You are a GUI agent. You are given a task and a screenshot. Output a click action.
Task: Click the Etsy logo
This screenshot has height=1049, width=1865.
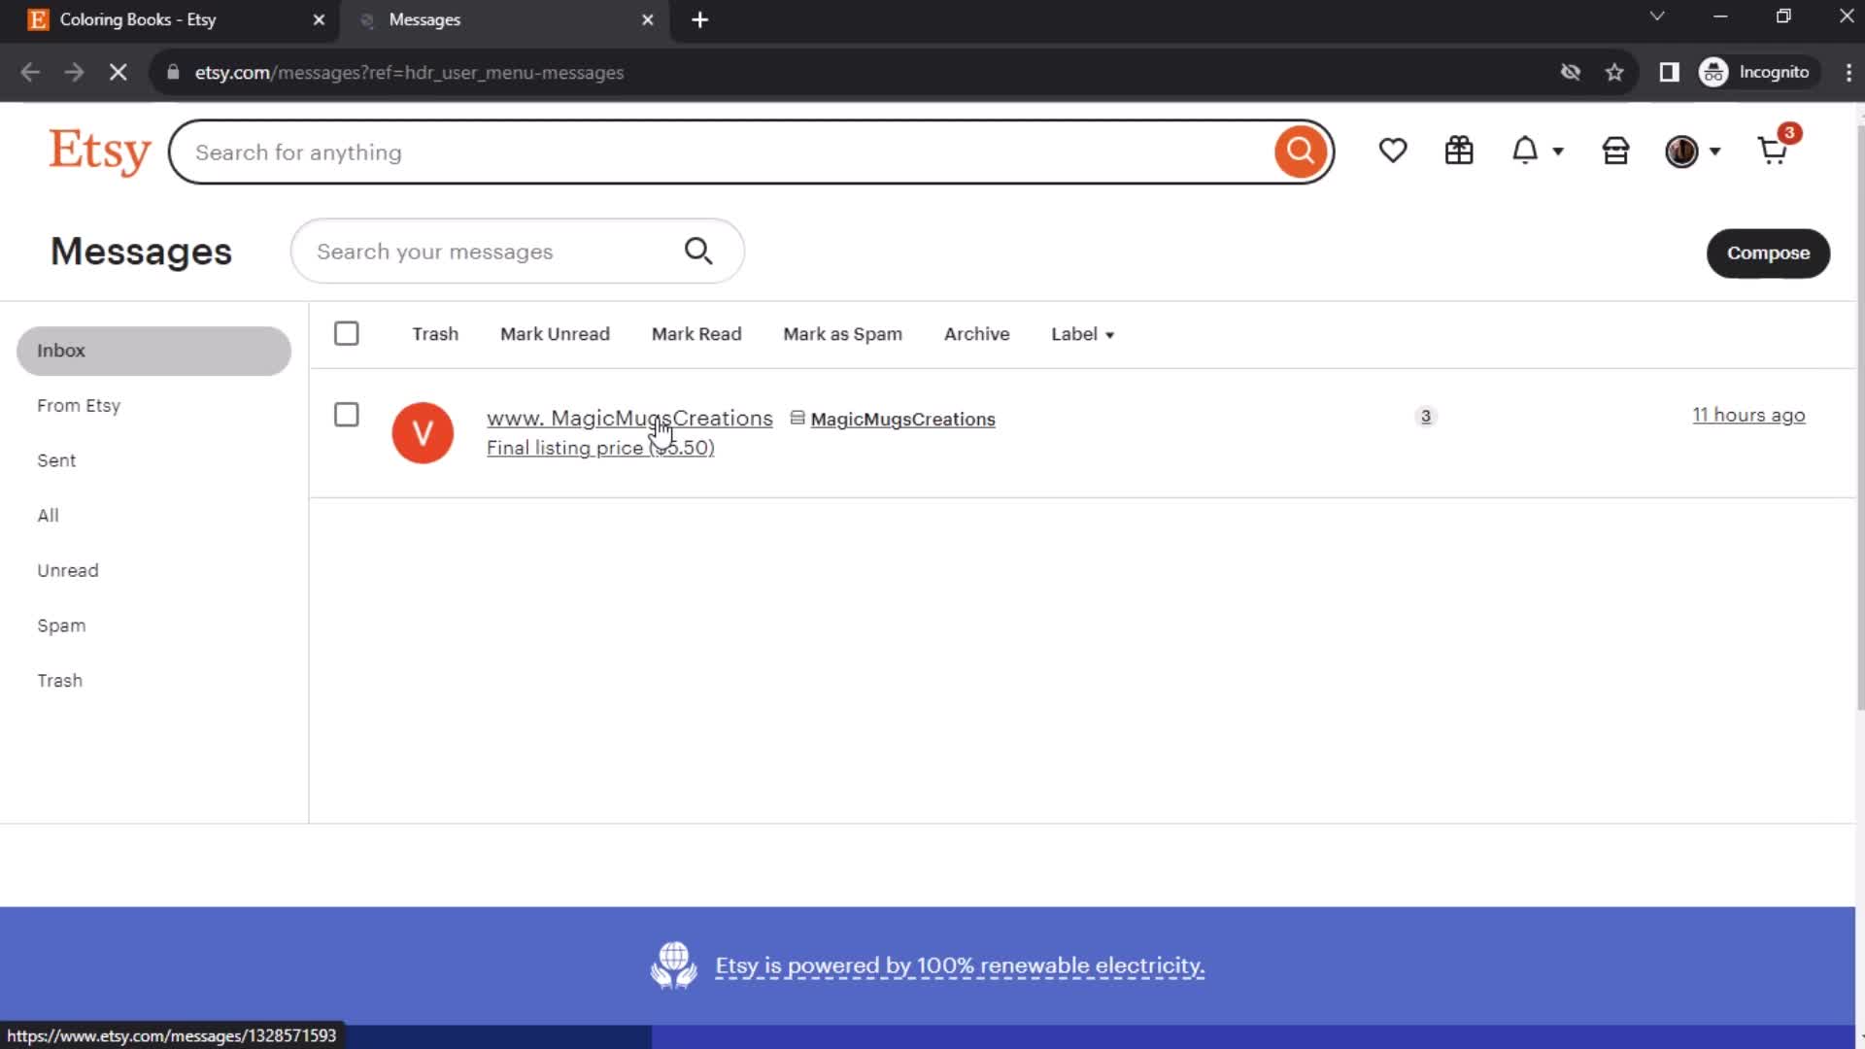coord(100,152)
